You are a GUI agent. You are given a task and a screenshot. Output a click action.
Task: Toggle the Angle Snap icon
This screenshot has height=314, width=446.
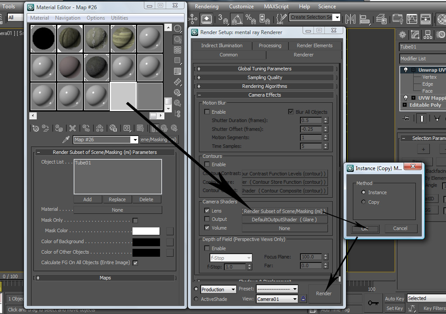coord(237,19)
